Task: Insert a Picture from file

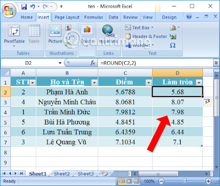Action: click(55, 34)
